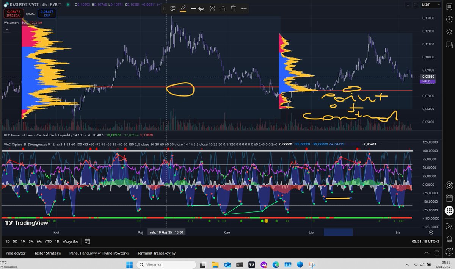455x269 pixels.
Task: Toggle the bottom panel collapse chevron
Action: click(x=427, y=253)
